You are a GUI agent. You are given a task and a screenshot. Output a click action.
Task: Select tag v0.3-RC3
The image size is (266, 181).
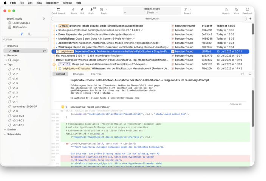click(x=18, y=116)
